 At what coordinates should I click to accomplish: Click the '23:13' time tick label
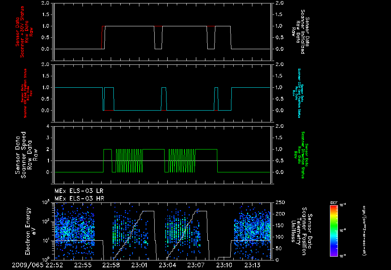pos(252,265)
